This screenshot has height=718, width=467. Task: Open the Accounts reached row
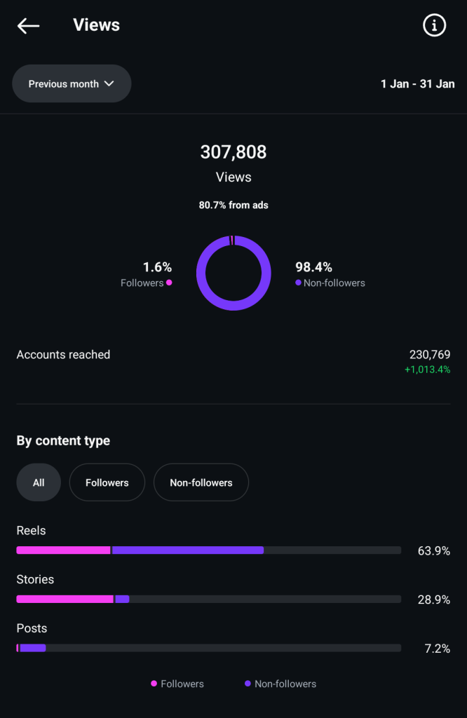233,362
